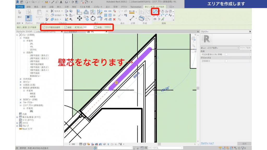Enable the 半径 checkbox
The height and width of the screenshot is (150, 267).
pyautogui.click(x=95, y=27)
